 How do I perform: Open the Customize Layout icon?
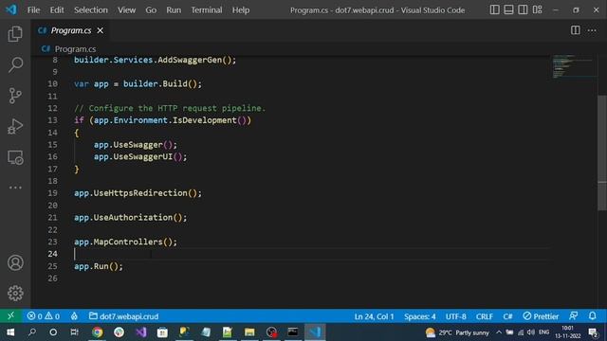(538, 9)
